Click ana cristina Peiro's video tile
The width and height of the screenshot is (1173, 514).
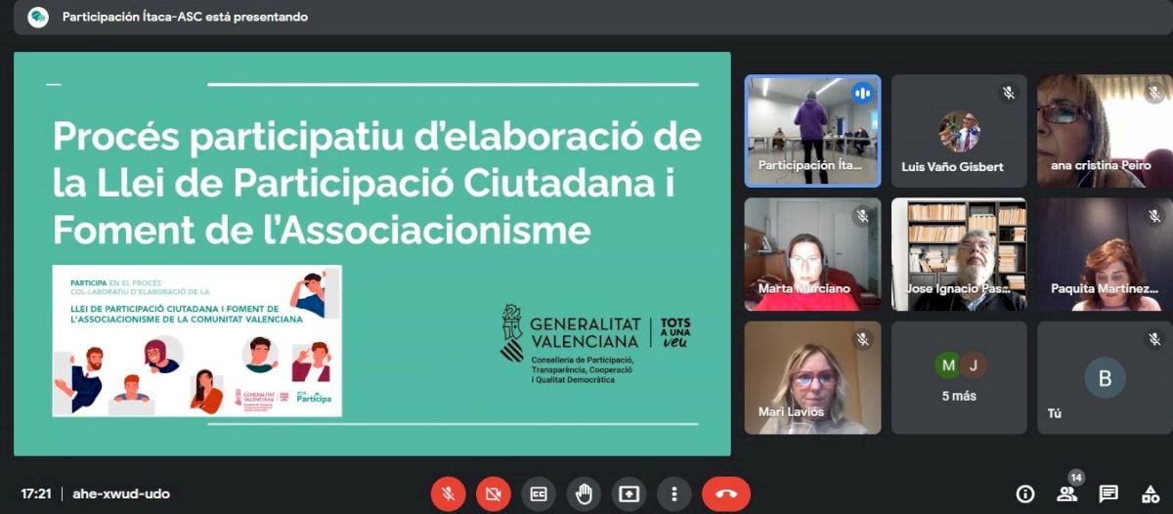tap(1105, 130)
